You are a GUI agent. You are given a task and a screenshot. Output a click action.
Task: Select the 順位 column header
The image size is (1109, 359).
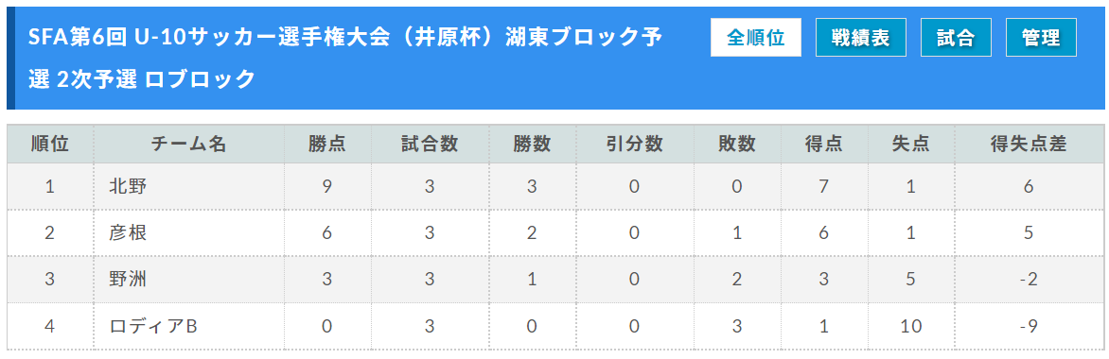tap(50, 145)
